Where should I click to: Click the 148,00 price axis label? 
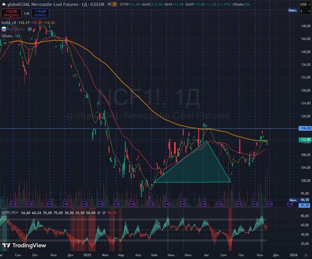pos(306,26)
